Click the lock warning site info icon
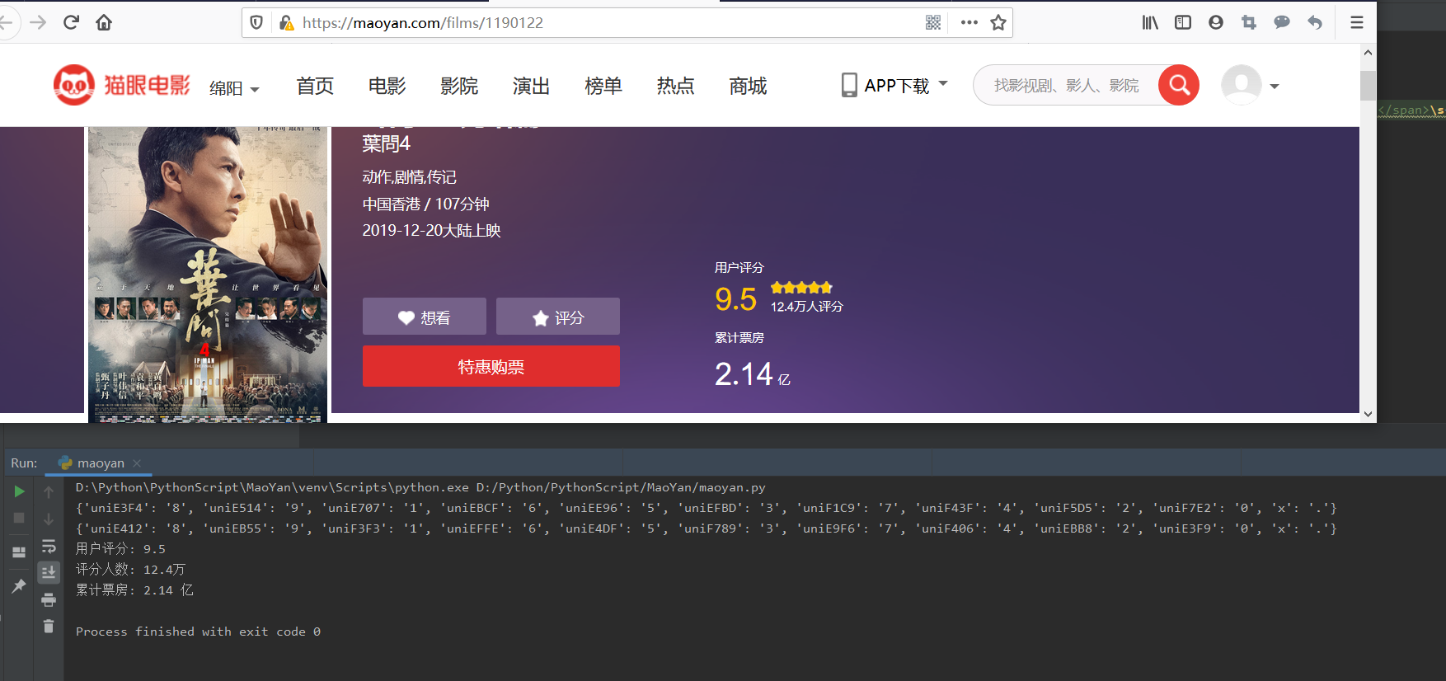The width and height of the screenshot is (1446, 681). tap(286, 22)
